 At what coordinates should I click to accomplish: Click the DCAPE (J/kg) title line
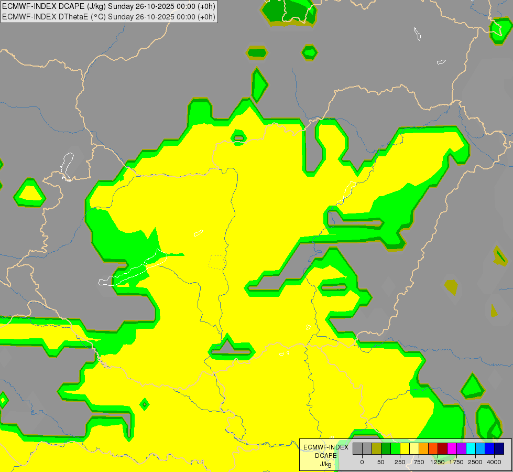click(108, 6)
